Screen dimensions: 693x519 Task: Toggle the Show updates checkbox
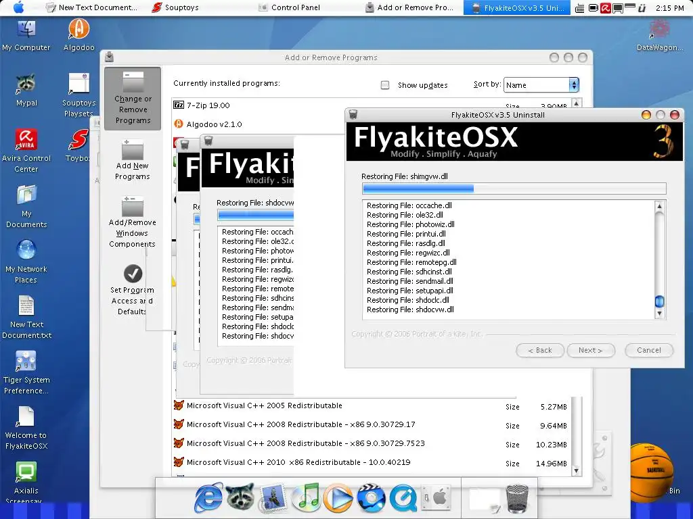point(385,85)
